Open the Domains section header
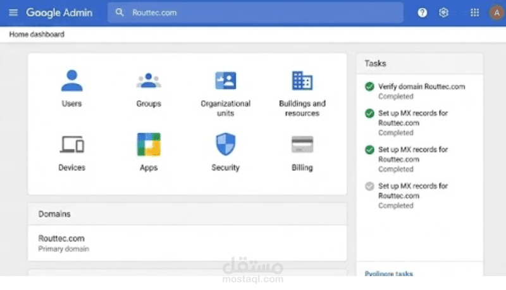 click(187, 214)
